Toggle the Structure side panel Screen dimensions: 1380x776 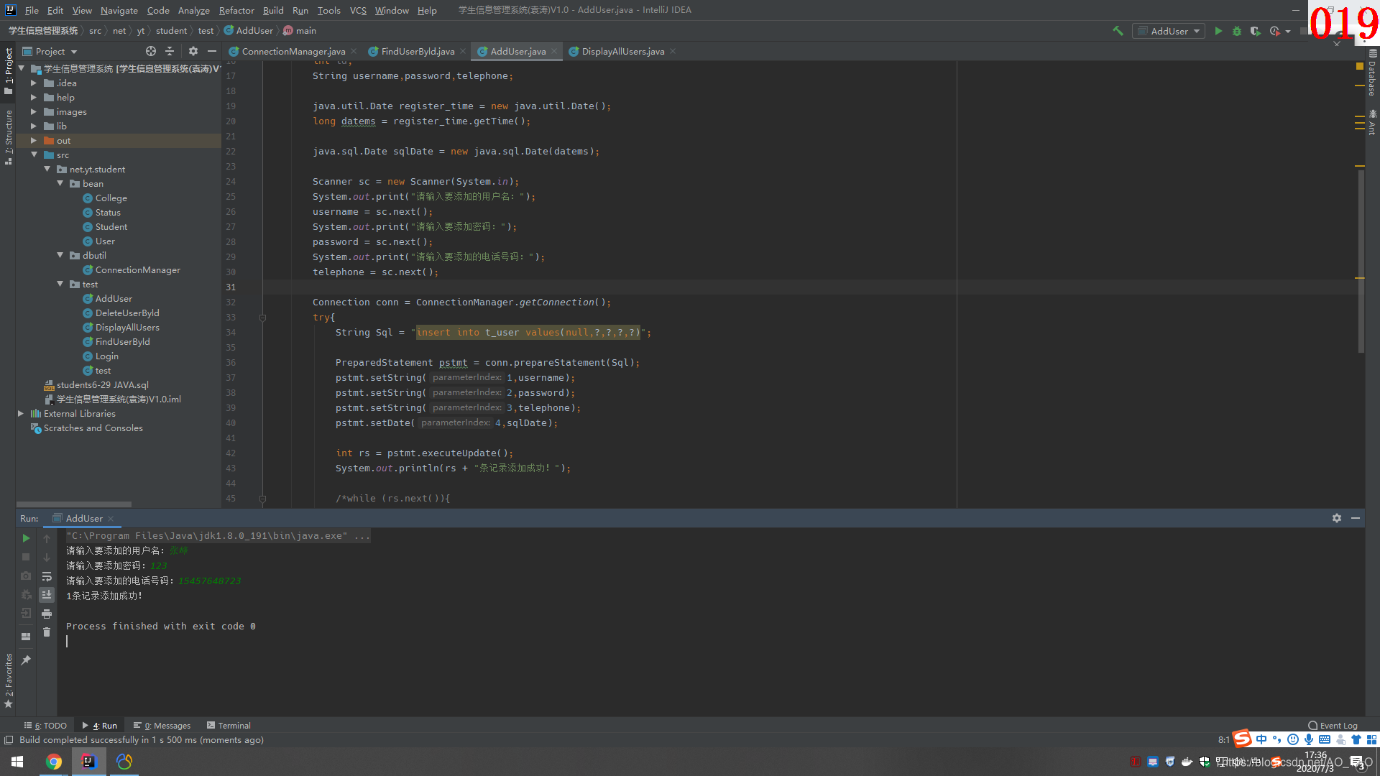[8, 137]
